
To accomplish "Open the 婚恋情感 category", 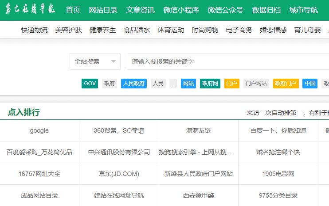I will coord(273,30).
